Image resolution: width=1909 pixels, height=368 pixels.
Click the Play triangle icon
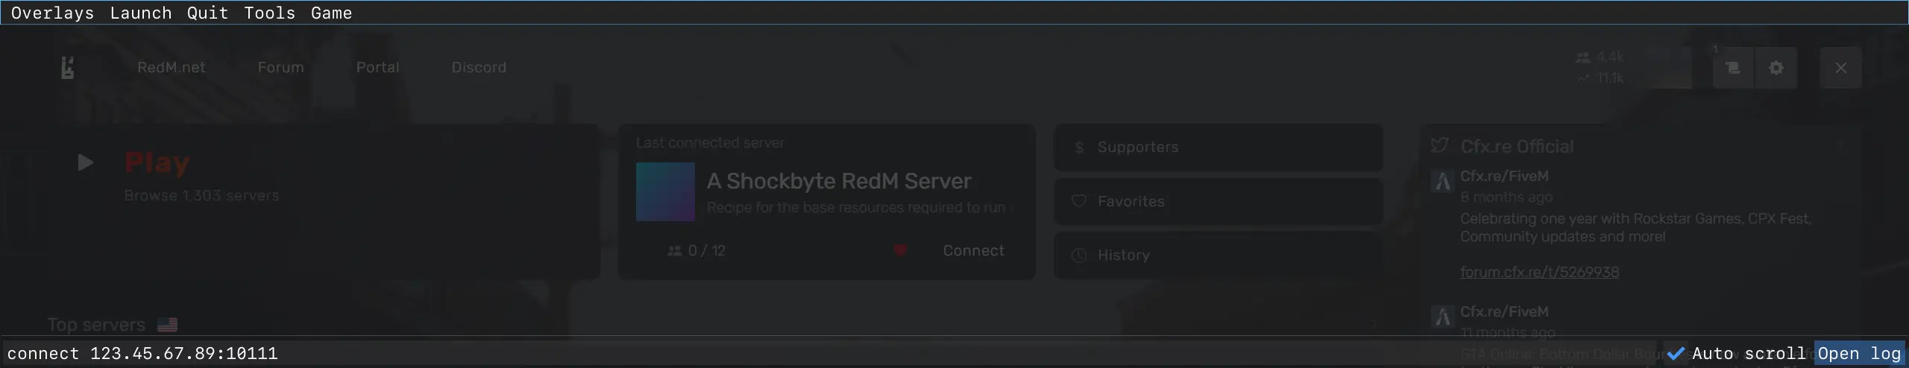click(86, 162)
